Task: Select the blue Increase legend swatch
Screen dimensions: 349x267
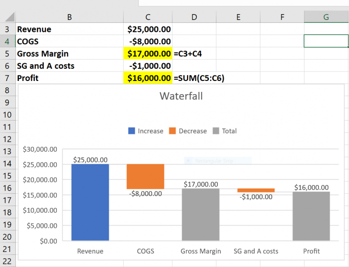Action: [x=131, y=131]
